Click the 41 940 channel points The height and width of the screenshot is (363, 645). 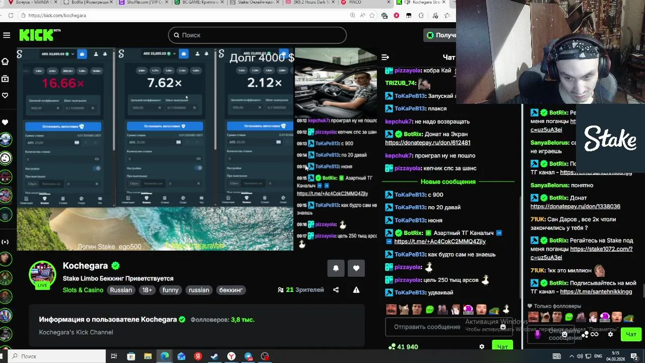[404, 347]
